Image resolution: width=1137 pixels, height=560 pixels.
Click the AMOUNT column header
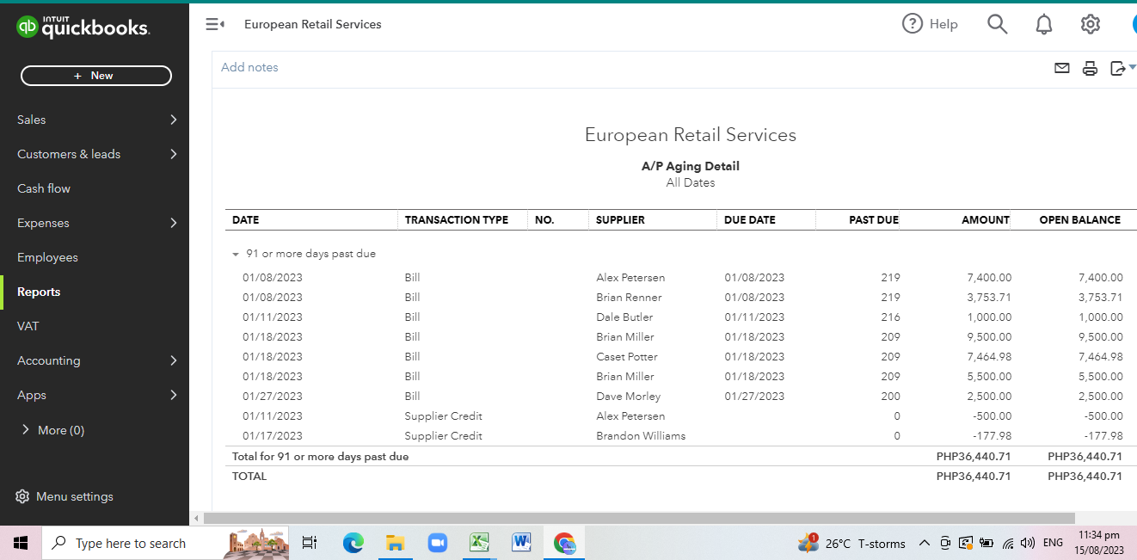986,220
